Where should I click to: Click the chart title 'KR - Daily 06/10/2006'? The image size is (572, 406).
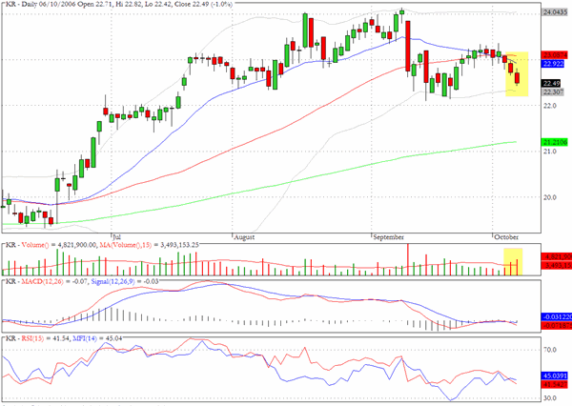[x=38, y=5]
